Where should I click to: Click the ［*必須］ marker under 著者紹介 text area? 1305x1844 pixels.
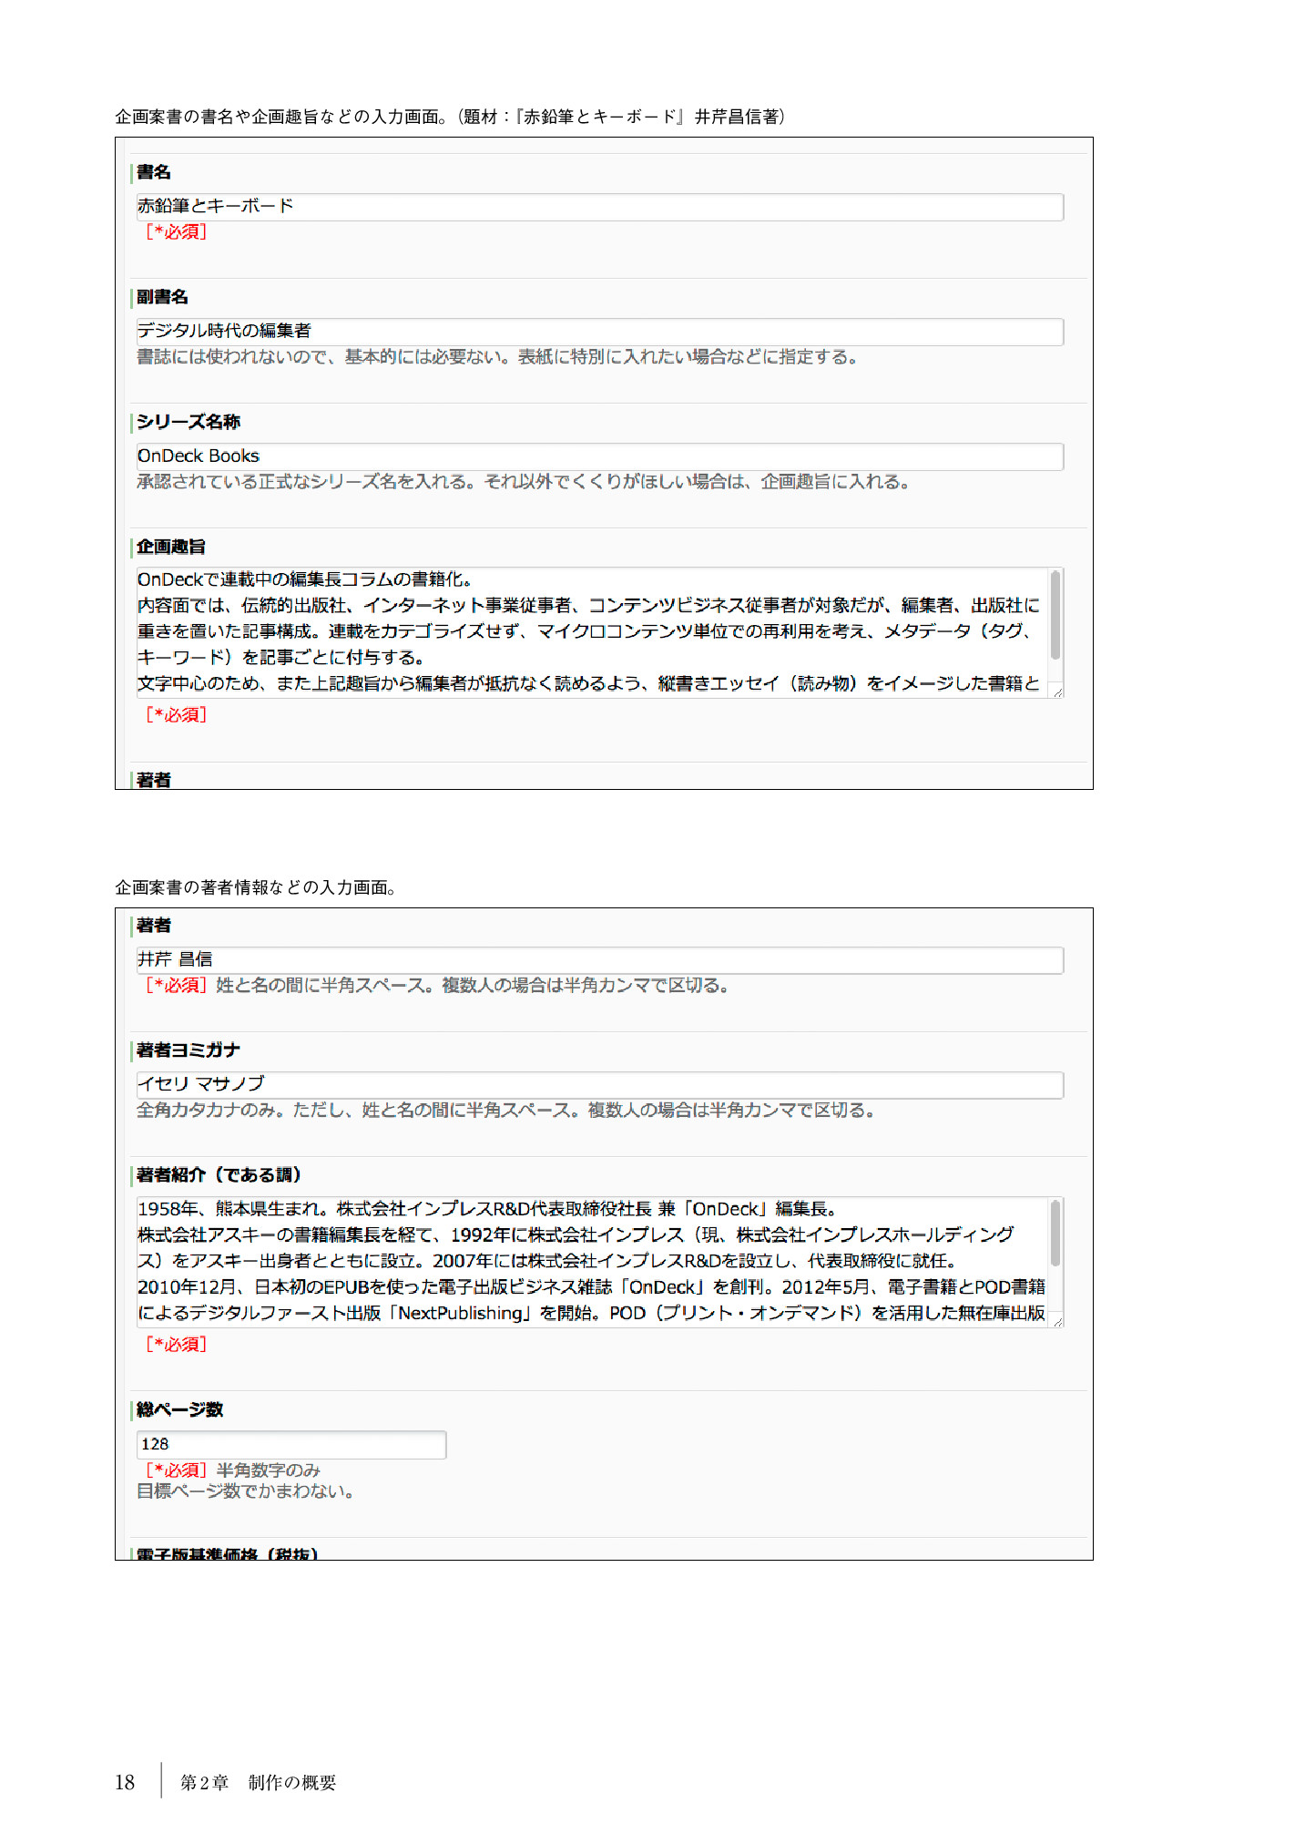tap(176, 1345)
